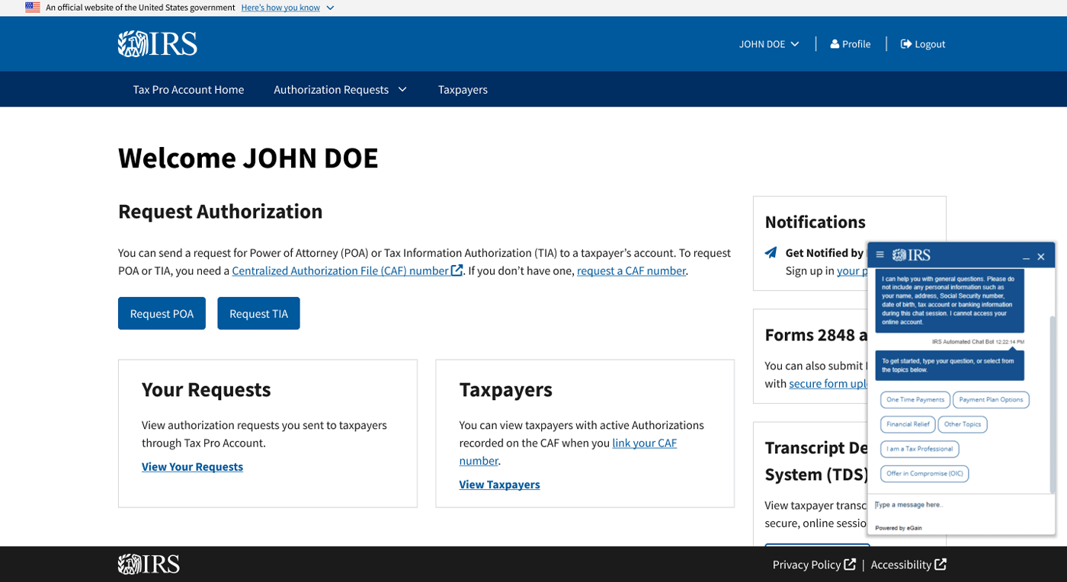The height and width of the screenshot is (582, 1067).
Task: Click the Request POA button
Action: 162,313
